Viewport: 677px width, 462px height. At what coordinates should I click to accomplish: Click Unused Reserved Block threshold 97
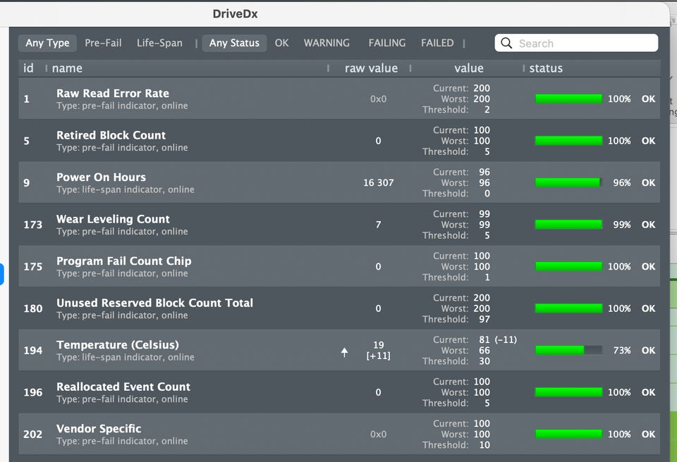(484, 319)
